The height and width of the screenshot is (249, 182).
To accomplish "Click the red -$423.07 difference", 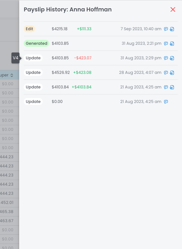I will point(83,58).
